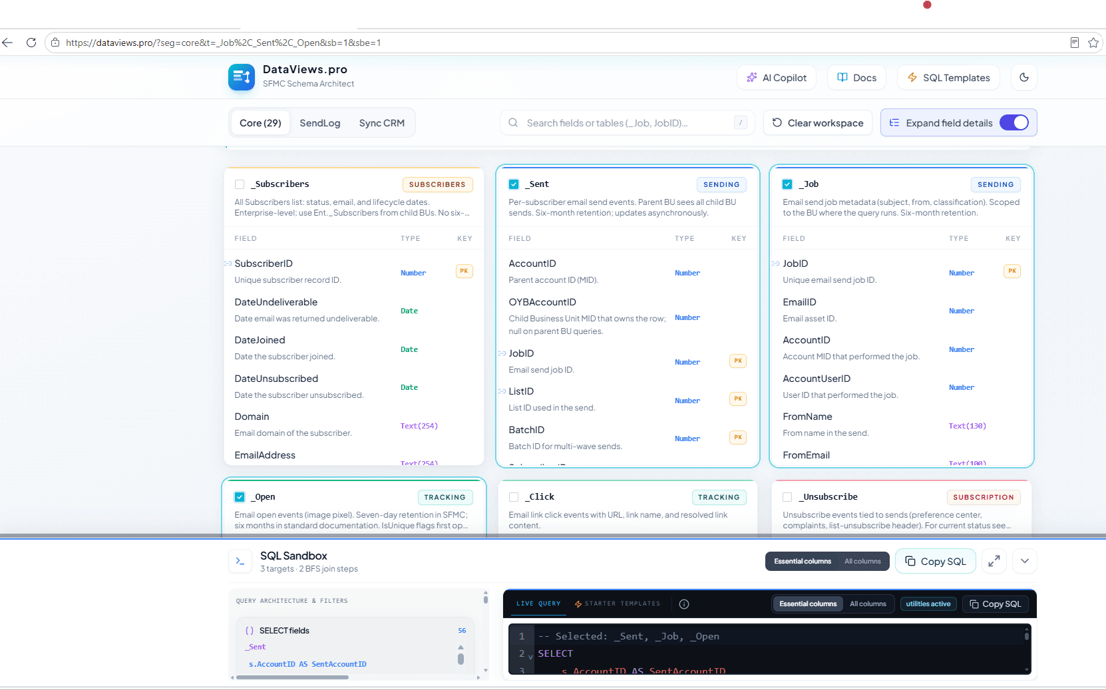Turn off Expand field details switch

[x=1014, y=122]
